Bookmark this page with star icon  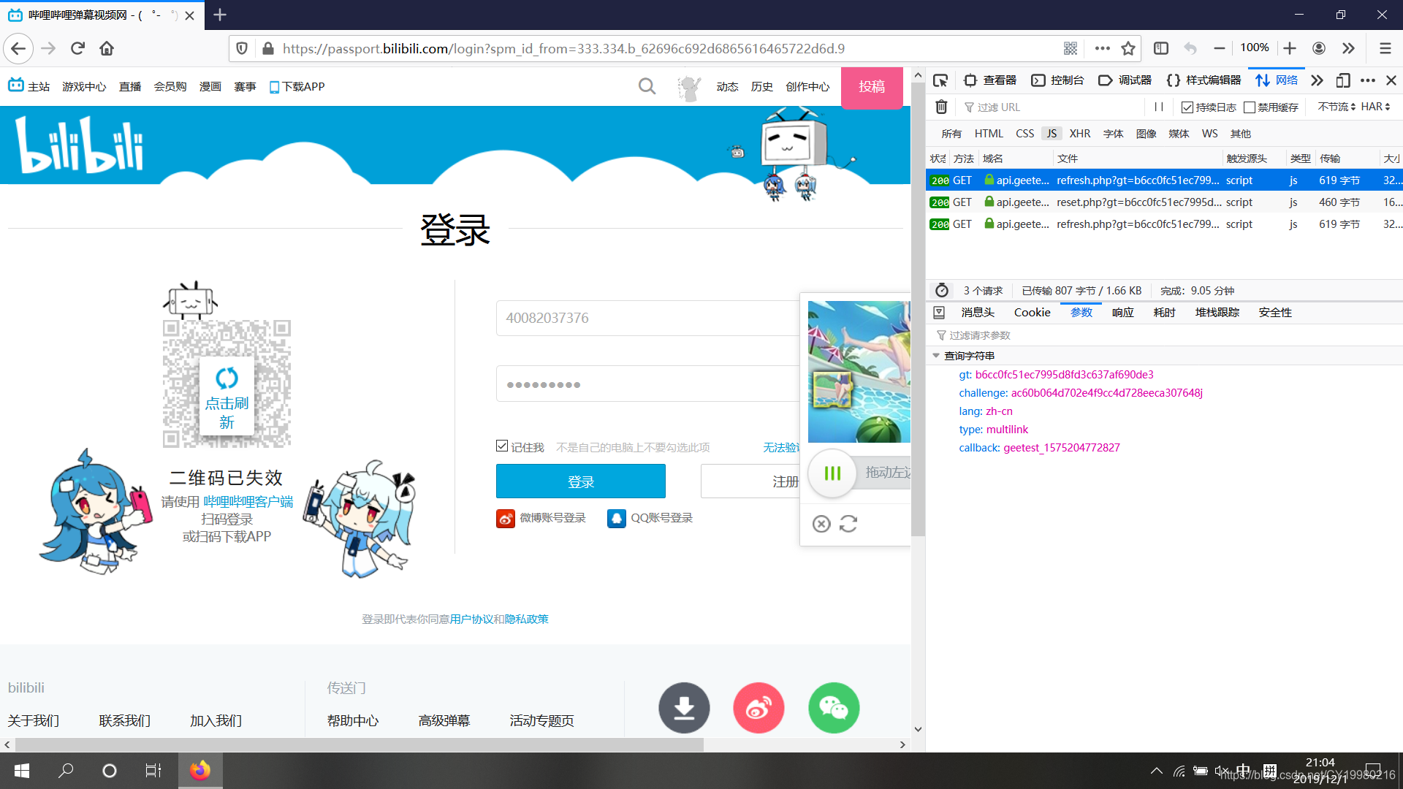pos(1128,48)
